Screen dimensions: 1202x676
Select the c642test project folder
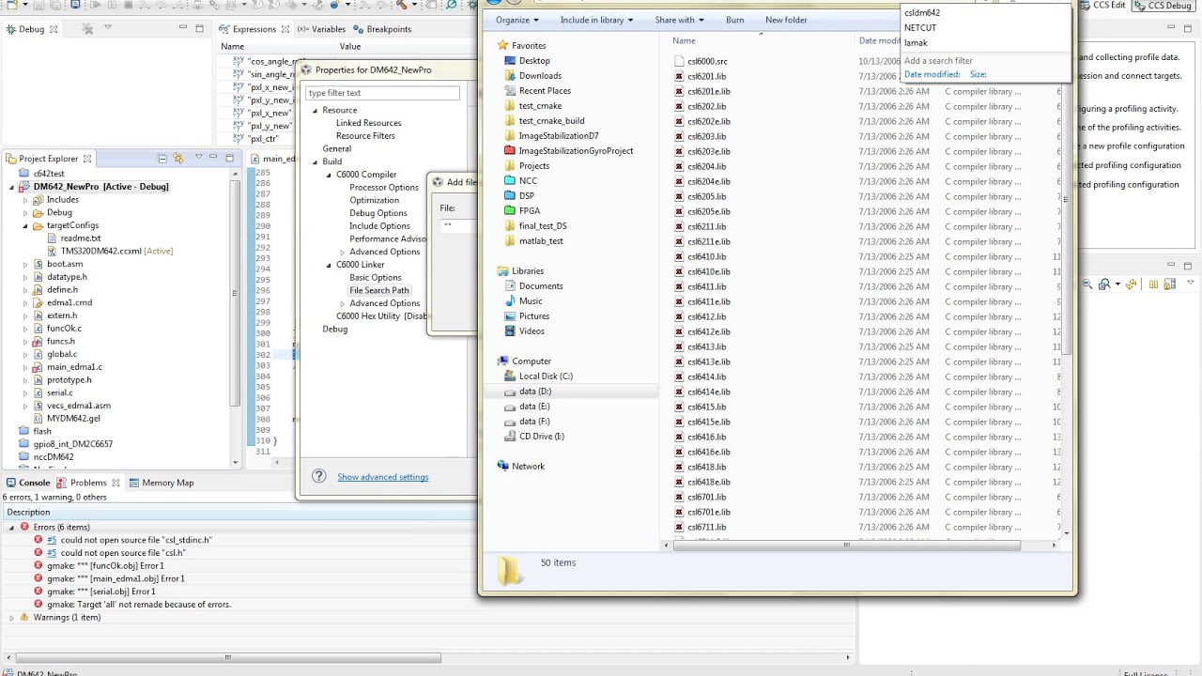[49, 174]
